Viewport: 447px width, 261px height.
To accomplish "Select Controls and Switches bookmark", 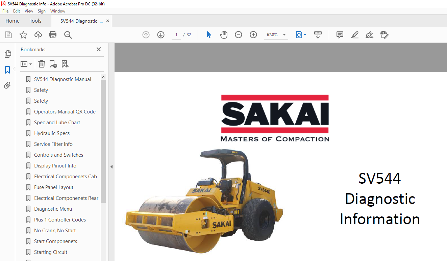I will (58, 155).
